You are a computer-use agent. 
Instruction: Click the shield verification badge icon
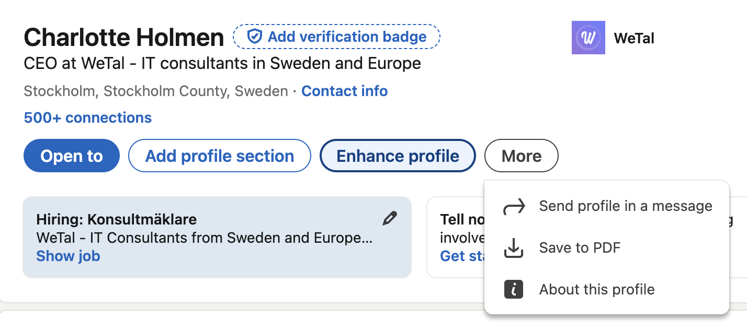coord(254,37)
